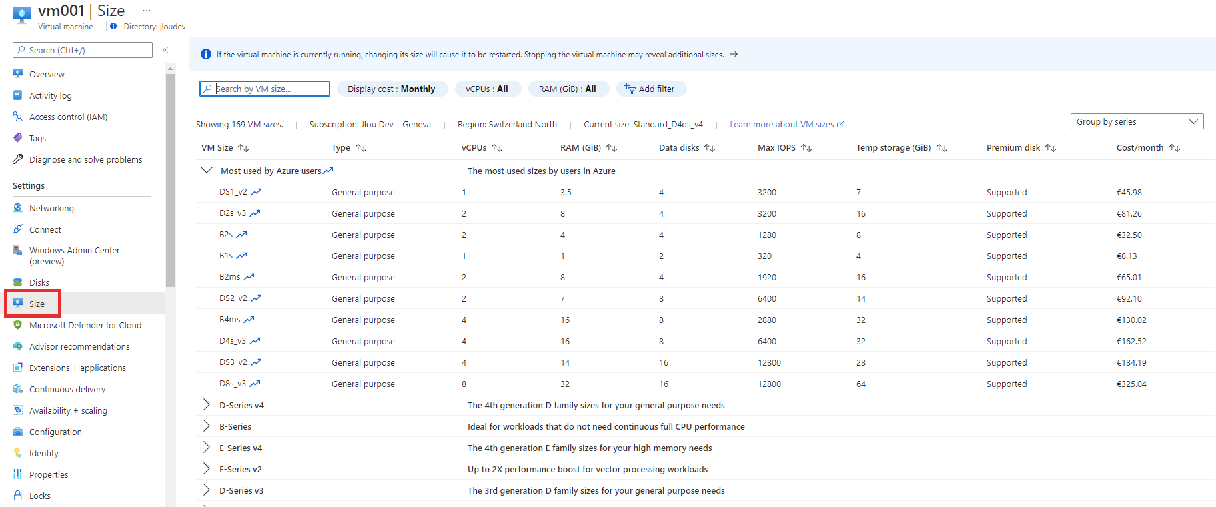The width and height of the screenshot is (1216, 507).
Task: Click the Disks icon
Action: 18,282
